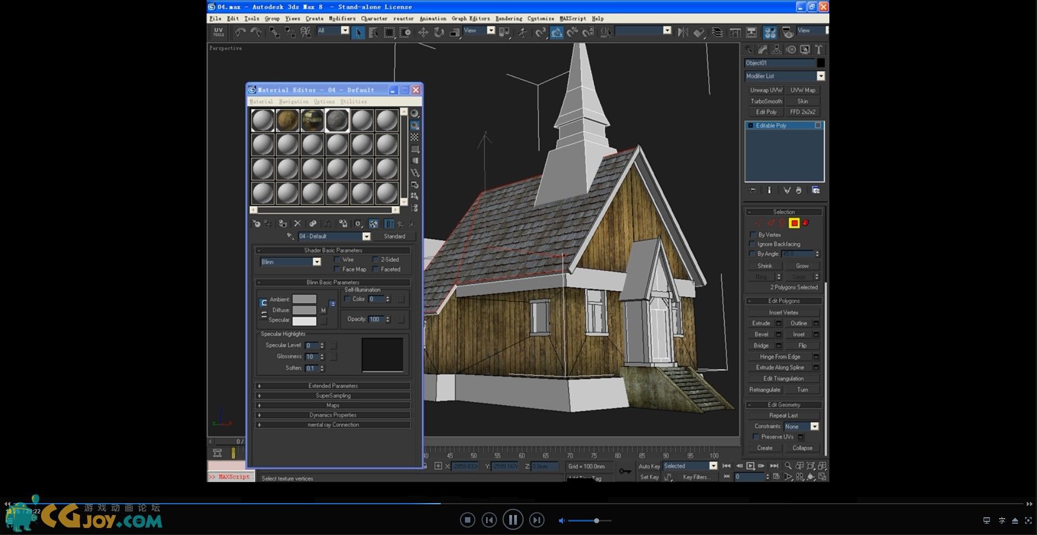Open the Customize menu
The width and height of the screenshot is (1037, 535).
click(541, 18)
